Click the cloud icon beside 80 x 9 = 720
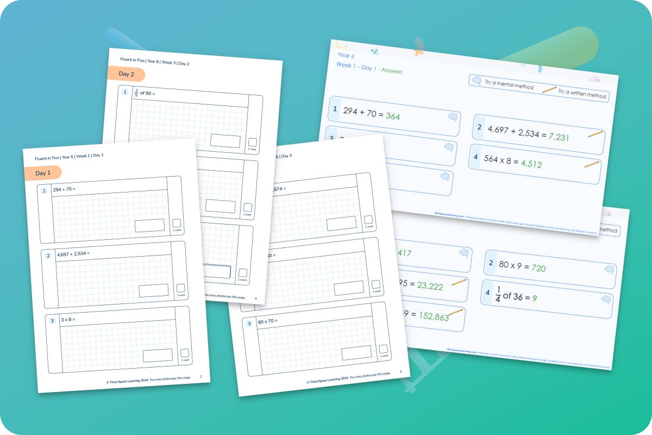Screen dimensions: 652x435 click(x=609, y=269)
